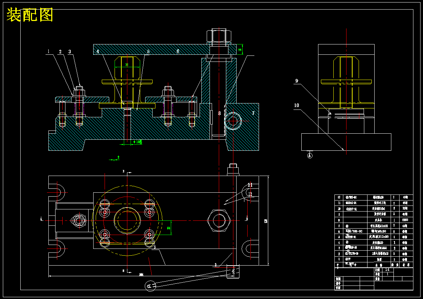
Task: Click the circled datum symbol A
Action: pyautogui.click(x=310, y=155)
